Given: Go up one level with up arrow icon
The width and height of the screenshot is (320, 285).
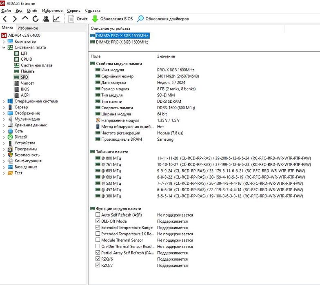Looking at the screenshot, I should click(x=25, y=18).
